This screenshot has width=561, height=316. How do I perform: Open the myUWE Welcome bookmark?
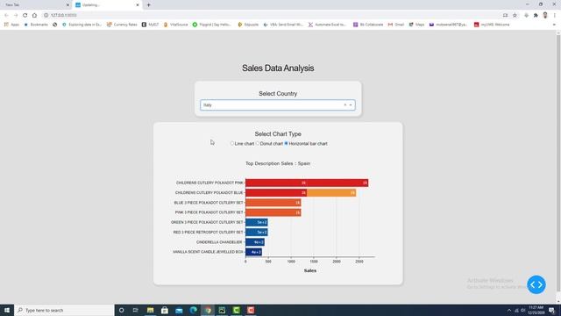pyautogui.click(x=492, y=25)
